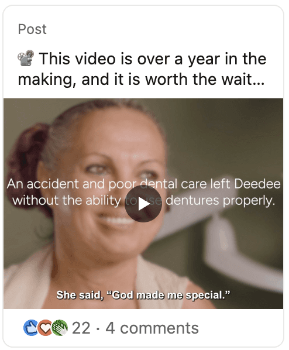
Task: Click the 'Post' heading label
Action: [32, 29]
